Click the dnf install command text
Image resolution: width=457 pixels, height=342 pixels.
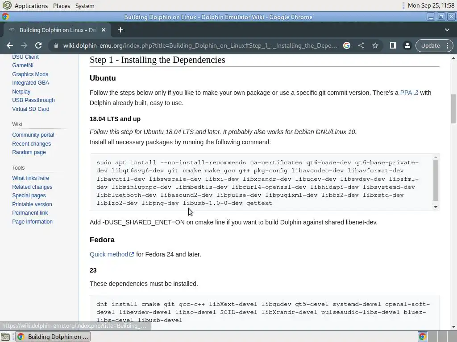[263, 312]
